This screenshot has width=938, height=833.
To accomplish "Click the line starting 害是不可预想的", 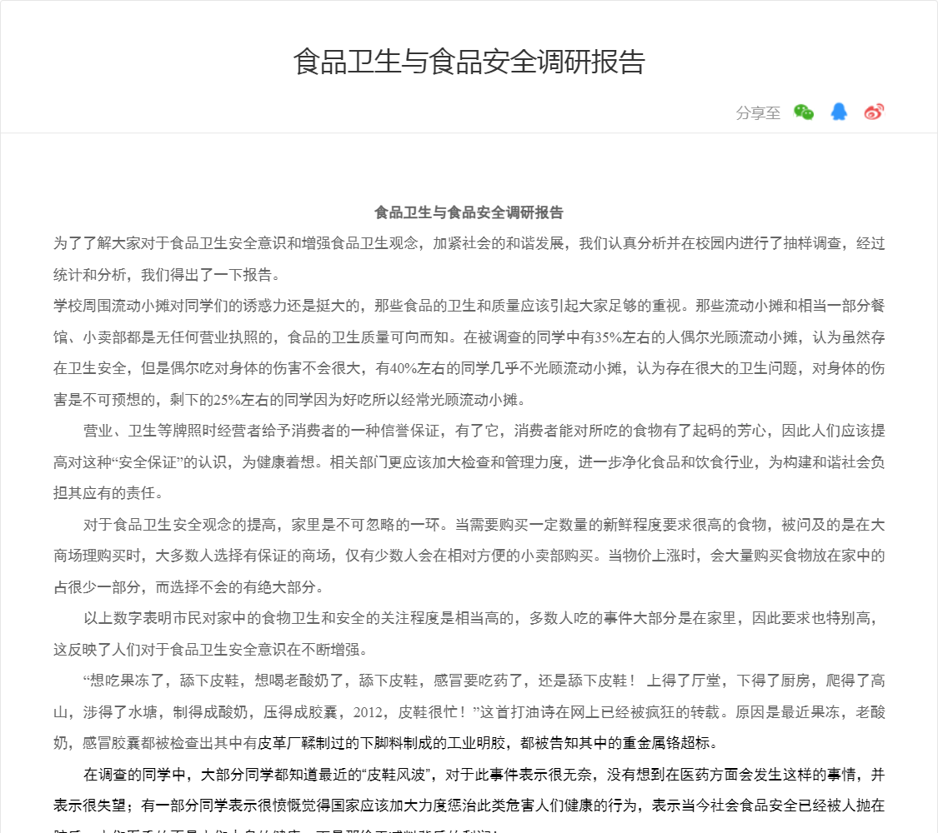I will [290, 400].
